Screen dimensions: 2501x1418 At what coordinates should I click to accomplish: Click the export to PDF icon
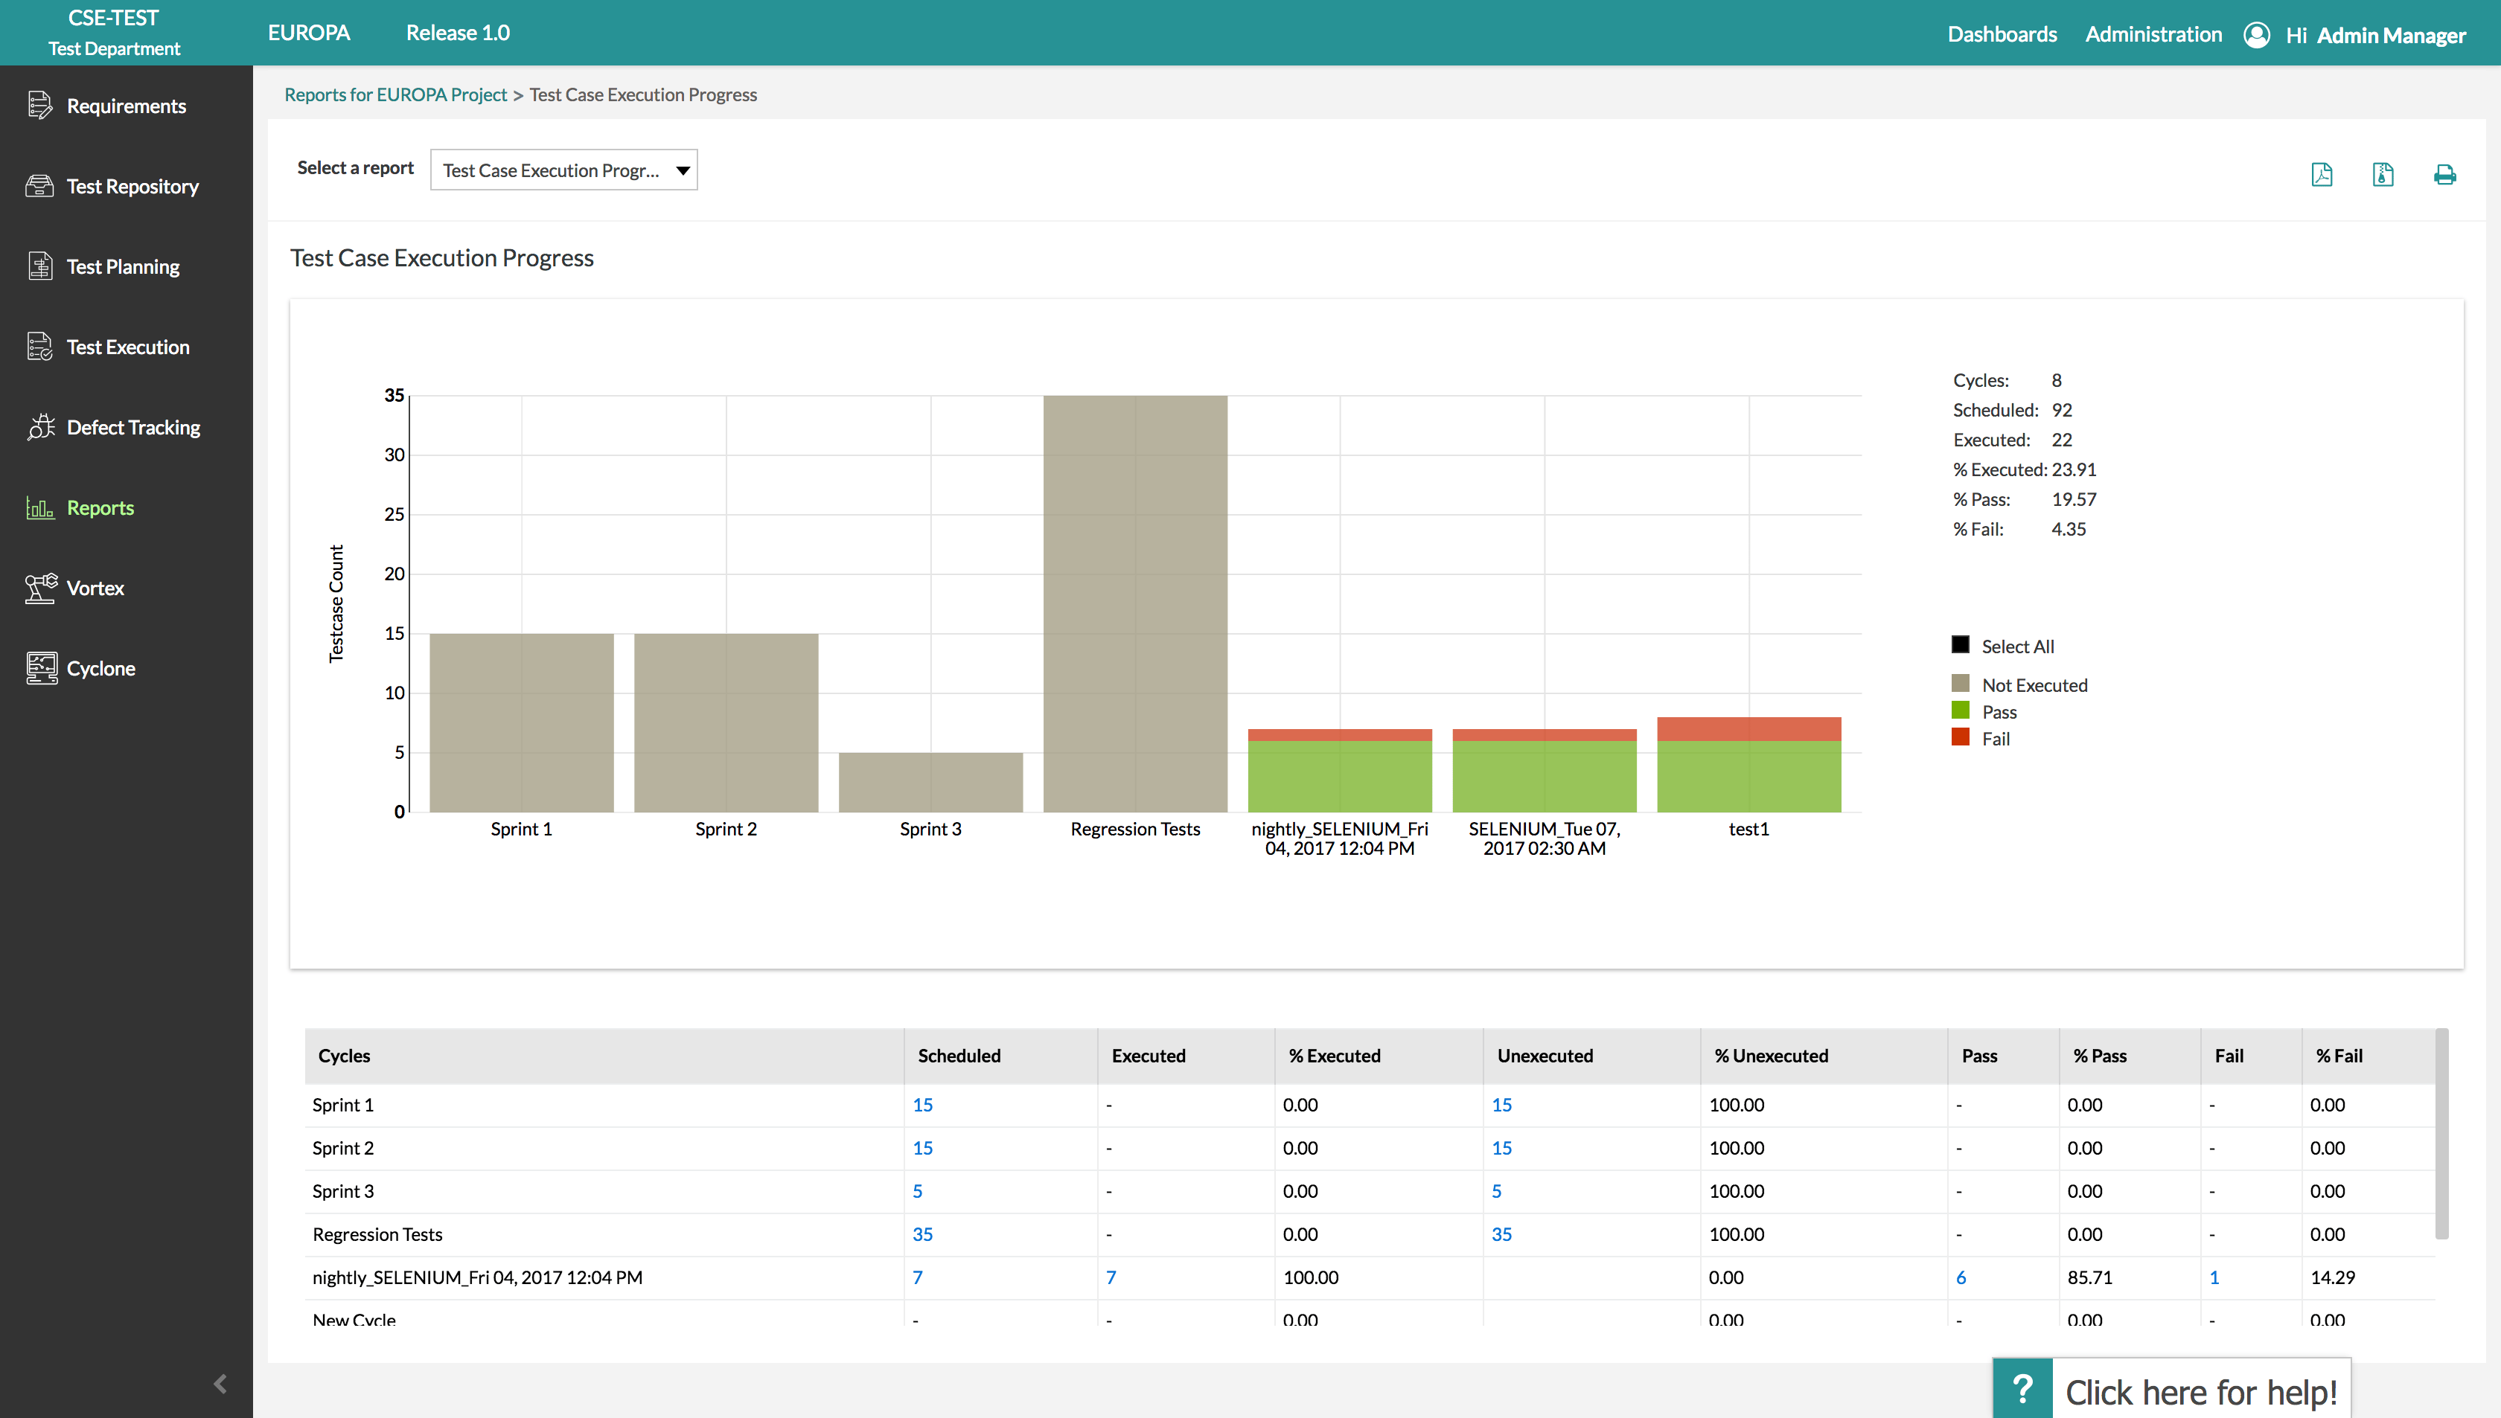(x=2322, y=174)
